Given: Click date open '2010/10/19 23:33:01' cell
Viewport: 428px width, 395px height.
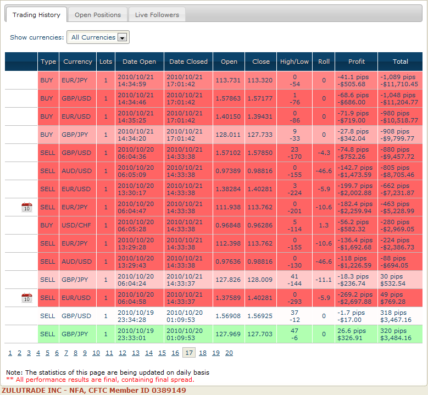Looking at the screenshot, I should 140,334.
